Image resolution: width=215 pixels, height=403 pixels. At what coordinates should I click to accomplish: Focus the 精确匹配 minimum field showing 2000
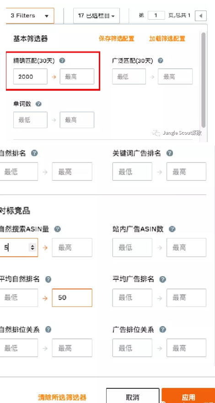[x=30, y=76]
